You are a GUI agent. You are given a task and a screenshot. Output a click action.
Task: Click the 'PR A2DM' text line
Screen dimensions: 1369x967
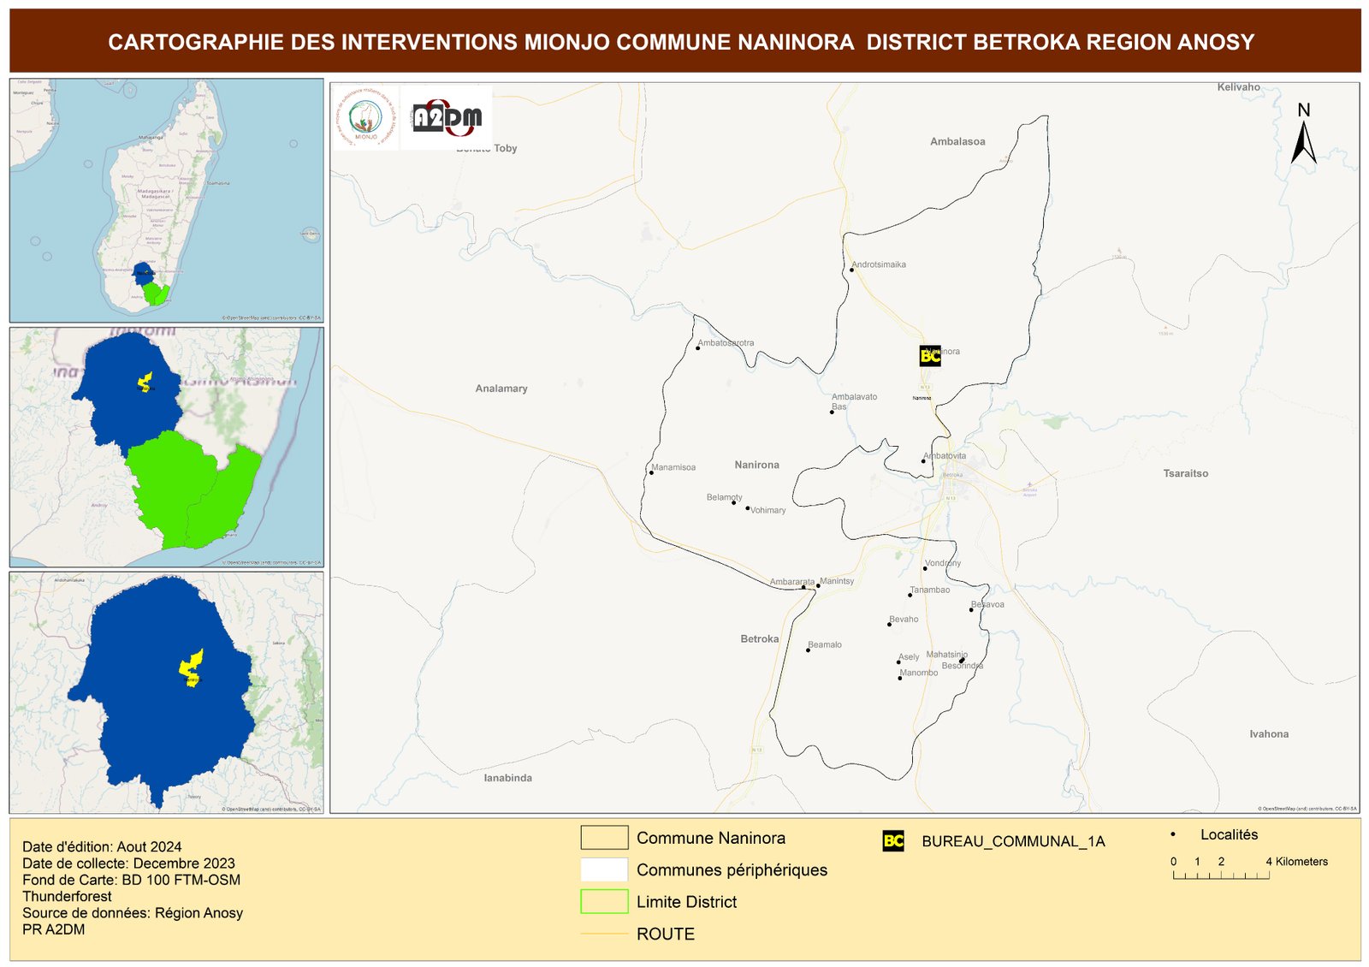[x=53, y=929]
